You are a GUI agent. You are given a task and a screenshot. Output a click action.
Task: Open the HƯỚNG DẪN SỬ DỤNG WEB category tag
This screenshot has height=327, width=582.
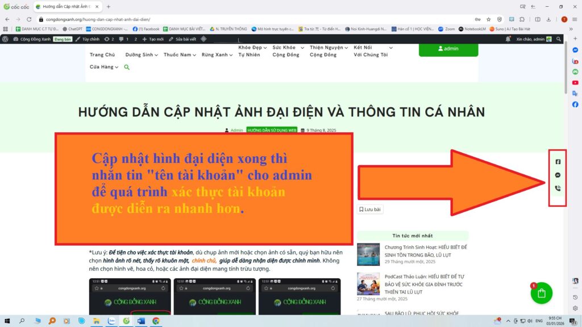(x=272, y=130)
